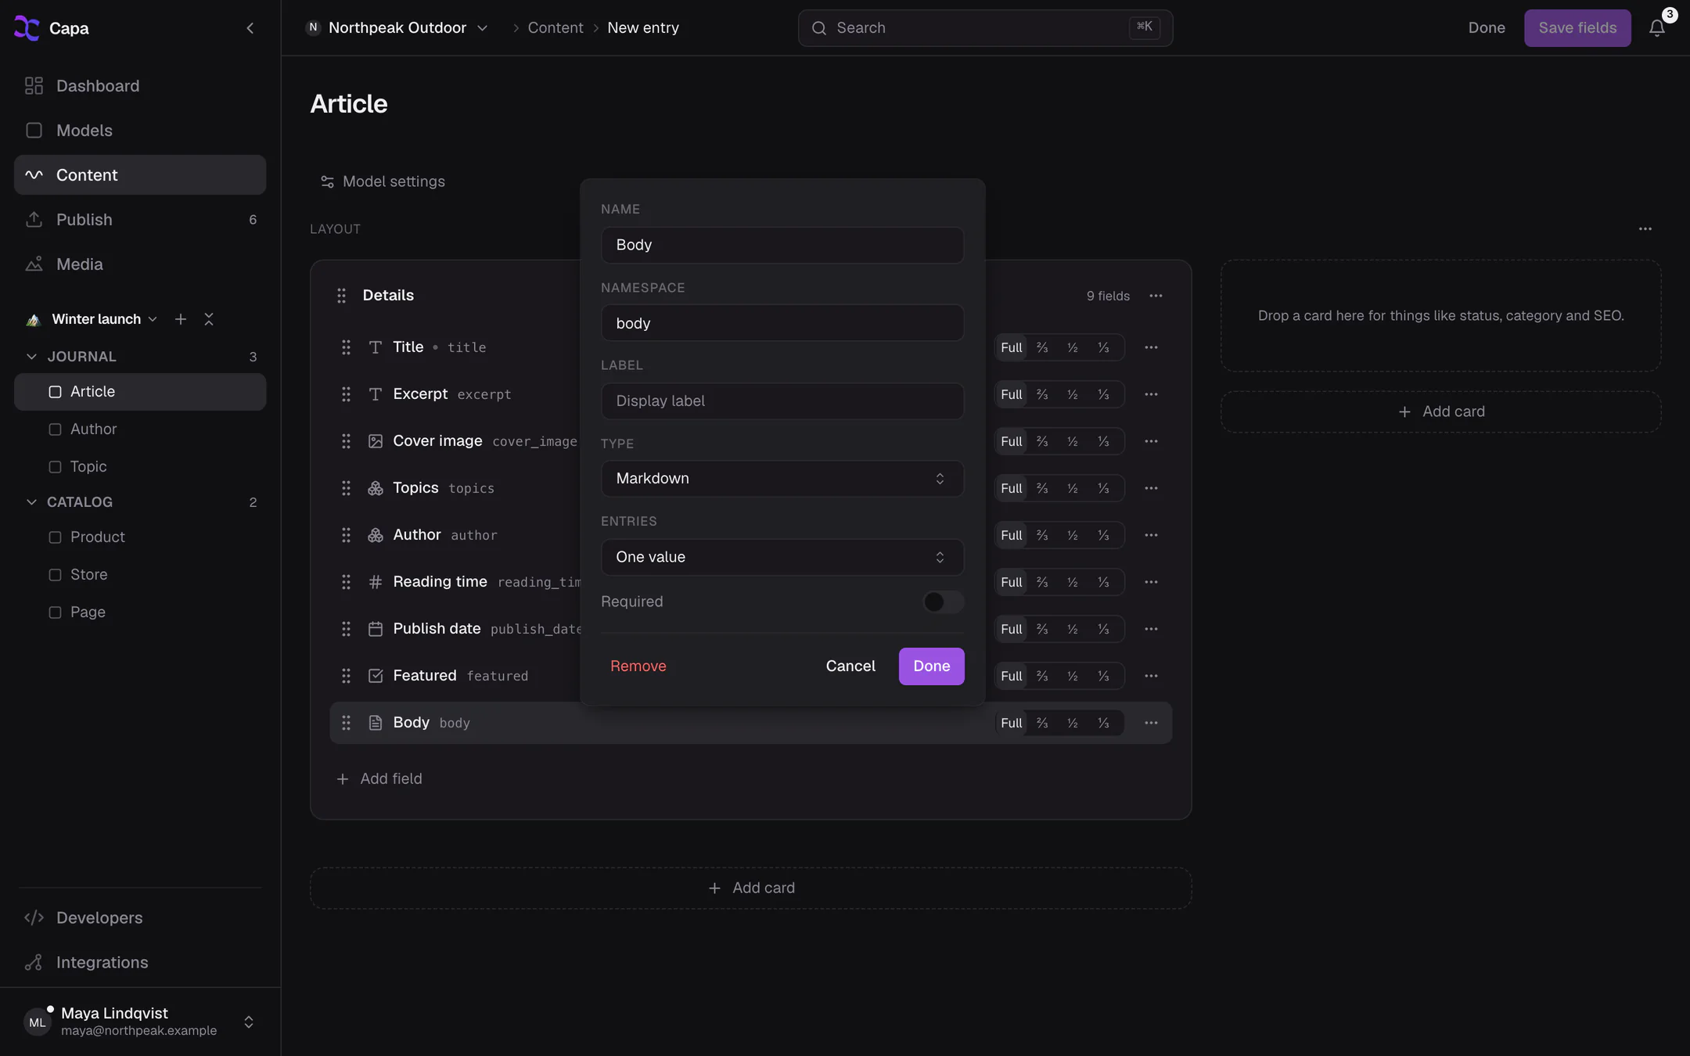This screenshot has width=1690, height=1056.
Task: Open more options for the Excerpt field
Action: 1151,394
